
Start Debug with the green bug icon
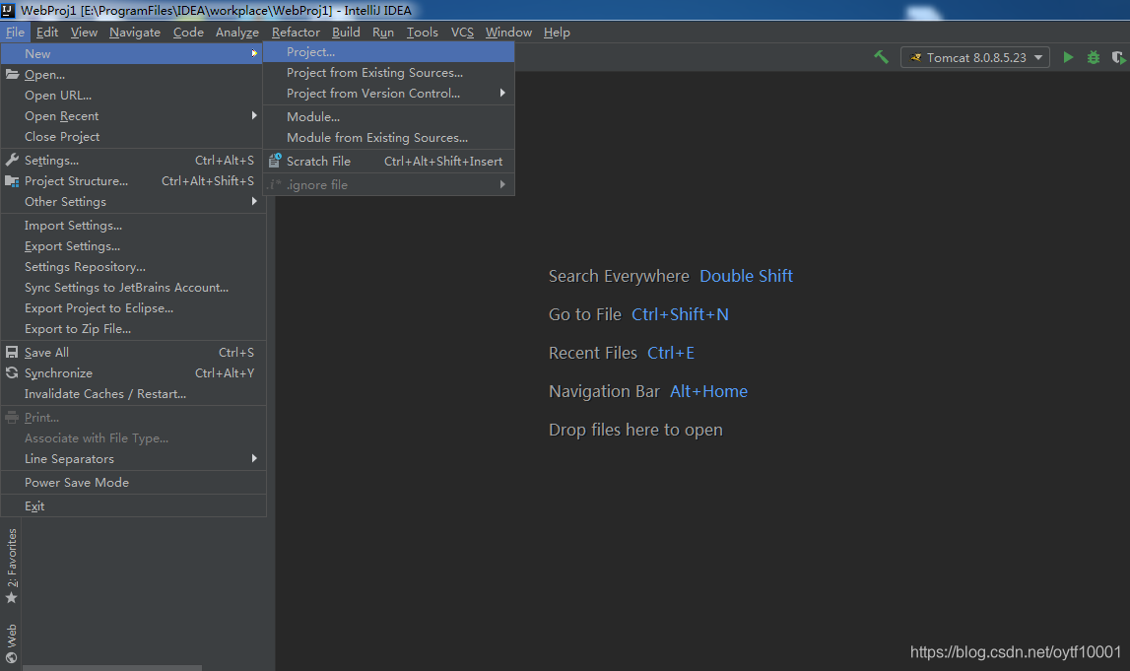(1094, 58)
